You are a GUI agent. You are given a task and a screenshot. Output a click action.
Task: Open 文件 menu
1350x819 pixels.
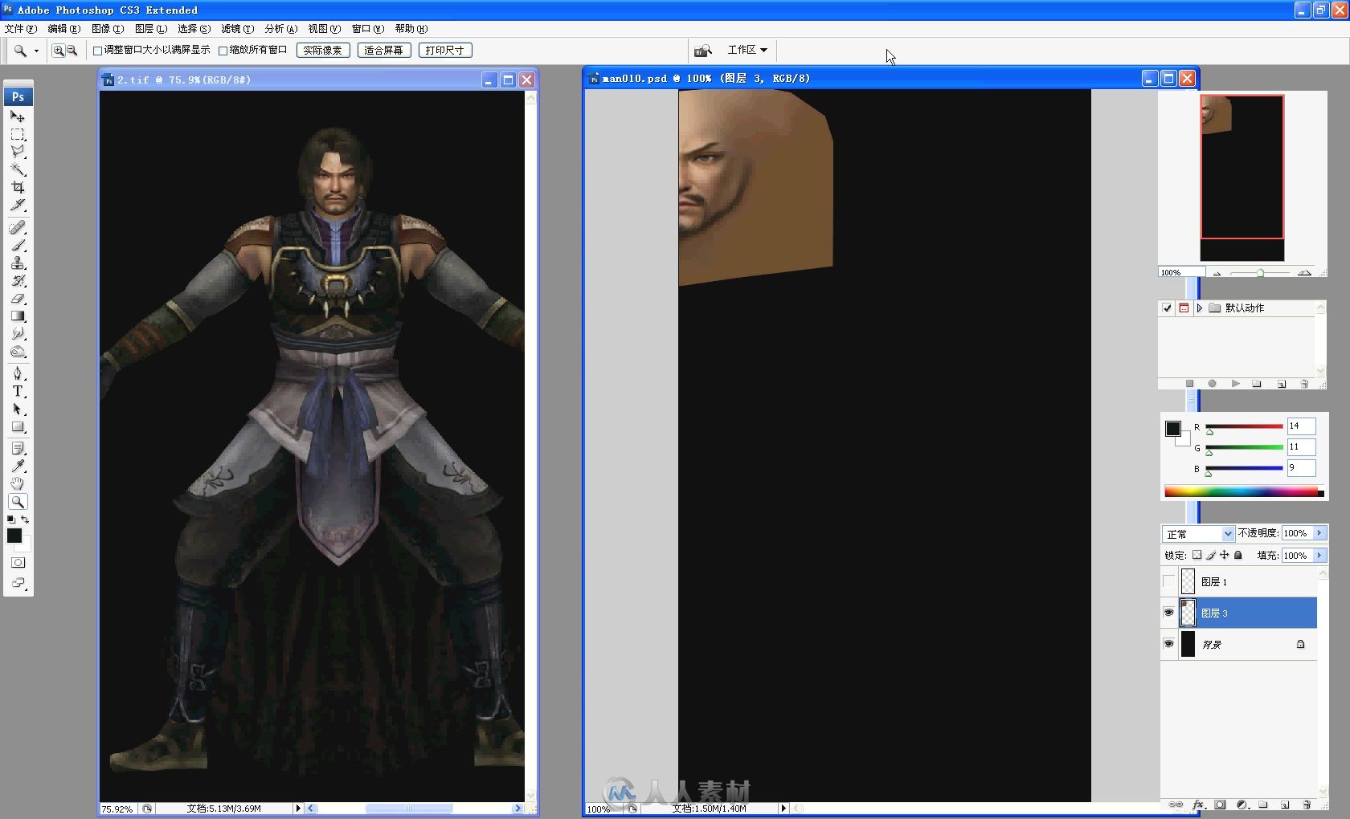click(x=21, y=29)
